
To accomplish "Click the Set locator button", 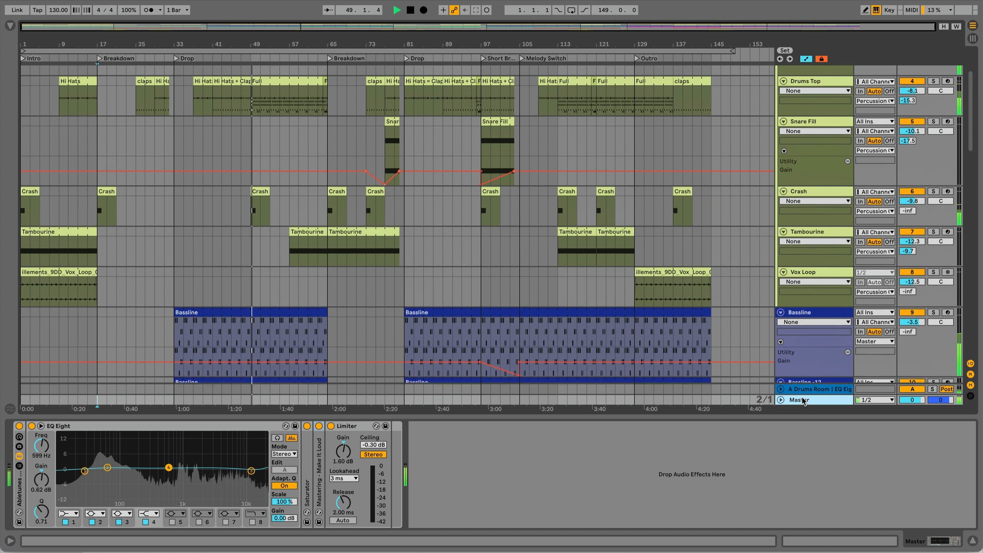I will [784, 50].
